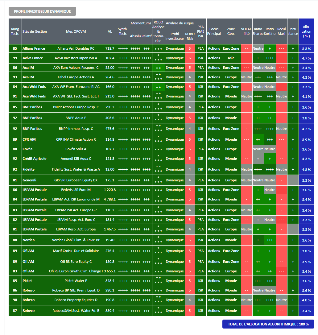Select the ROBO Risk column header
Screen dimensions: 318x335
point(190,36)
